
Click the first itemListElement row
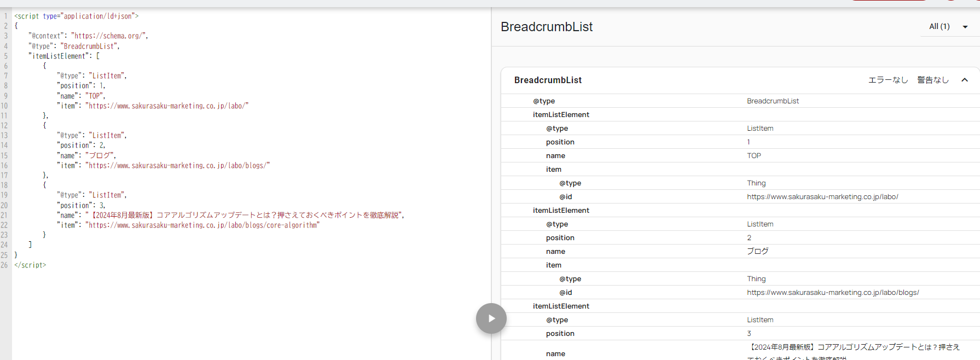[x=740, y=114]
